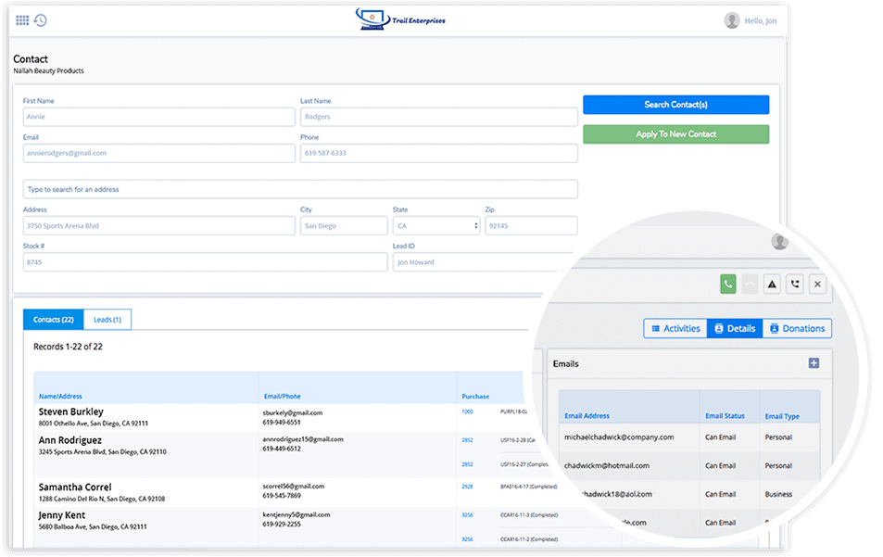Open the Leads (1) tab
This screenshot has height=557, width=883.
[107, 320]
